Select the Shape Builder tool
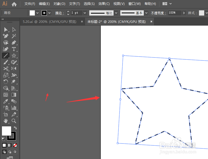This screenshot has width=208, height=159. click(x=6, y=88)
